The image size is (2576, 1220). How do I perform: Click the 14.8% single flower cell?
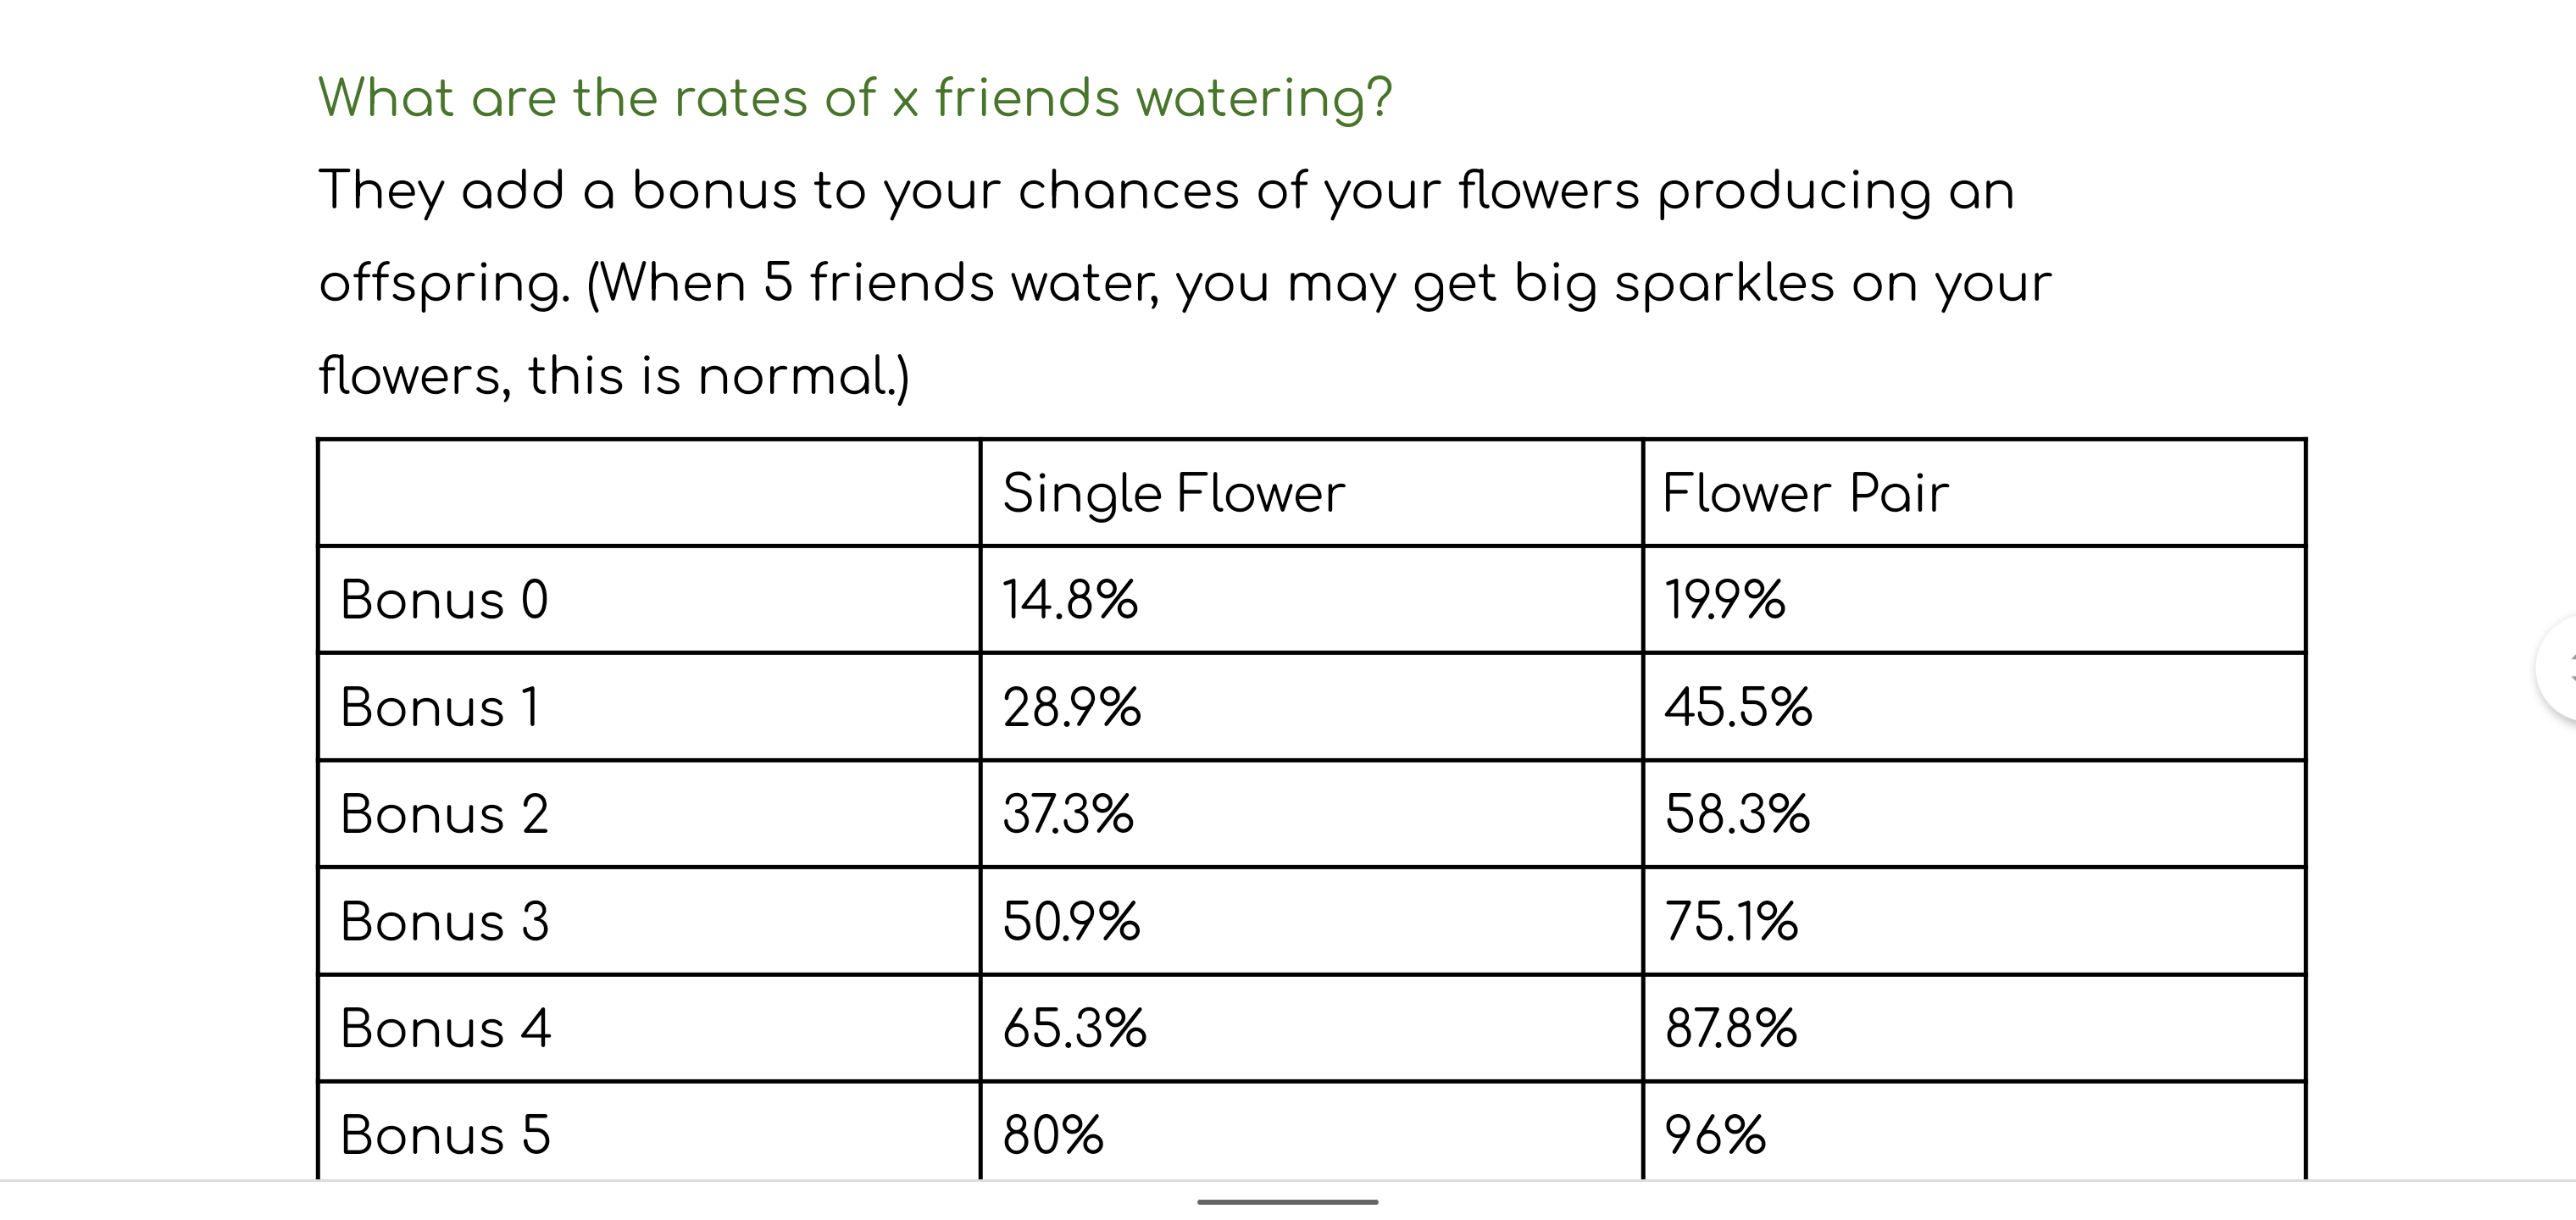[x=1070, y=600]
